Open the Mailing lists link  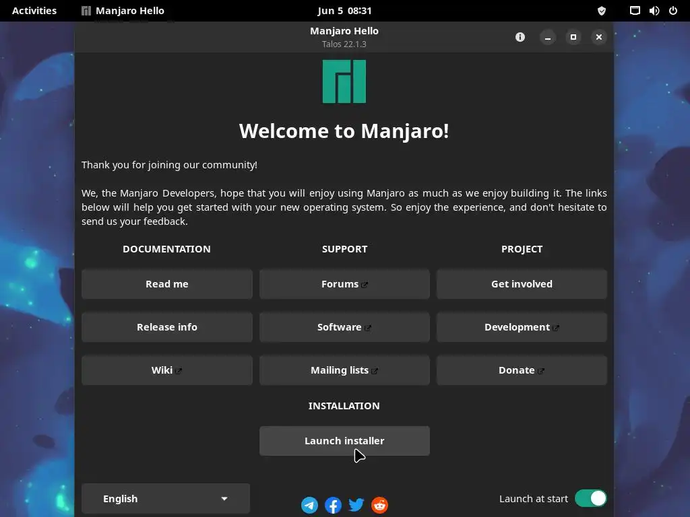(344, 370)
